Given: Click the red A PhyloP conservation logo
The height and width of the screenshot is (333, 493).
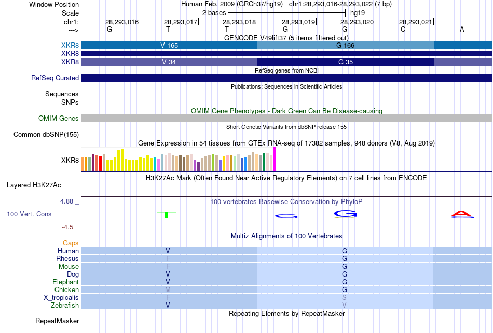Looking at the screenshot, I should point(462,214).
